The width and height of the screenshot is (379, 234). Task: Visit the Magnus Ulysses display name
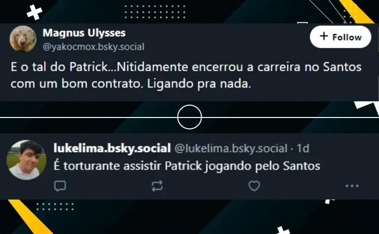click(x=84, y=33)
